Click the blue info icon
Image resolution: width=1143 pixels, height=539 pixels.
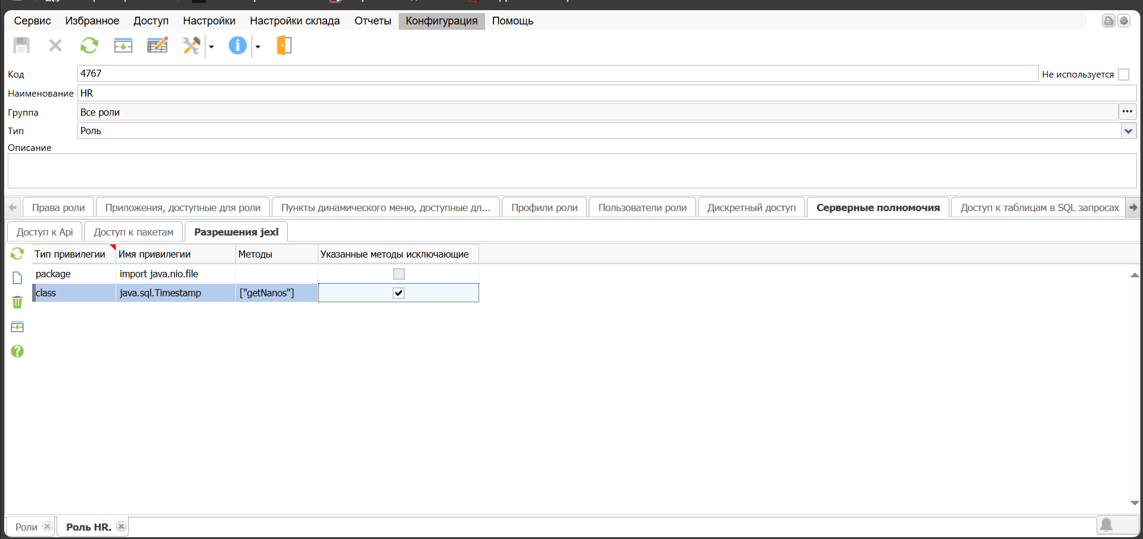(x=237, y=45)
